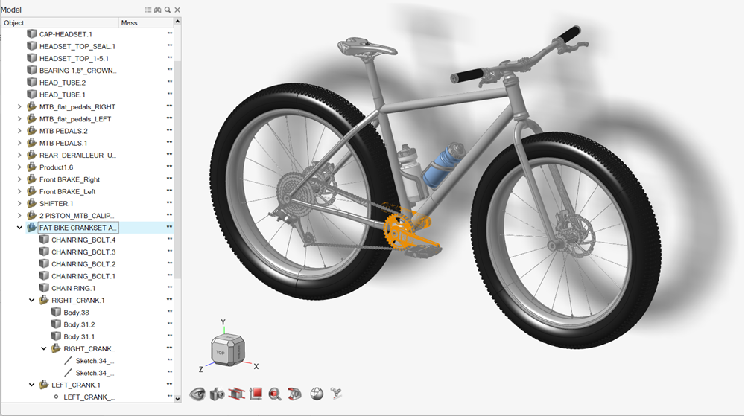Image resolution: width=745 pixels, height=416 pixels.
Task: Select the HEAD_TUBE.2 part
Action: 62,83
